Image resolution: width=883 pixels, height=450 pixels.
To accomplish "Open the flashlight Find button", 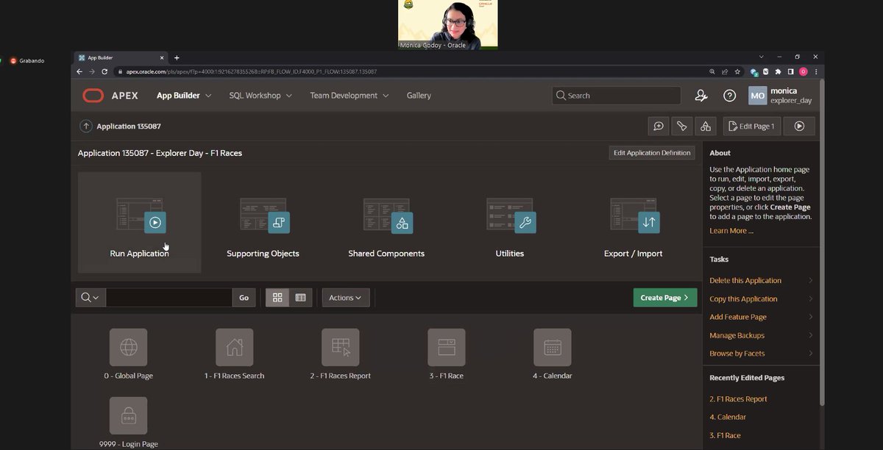I will pos(682,126).
